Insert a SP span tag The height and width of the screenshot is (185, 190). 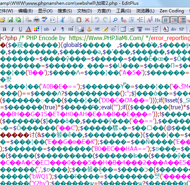pos(182,29)
